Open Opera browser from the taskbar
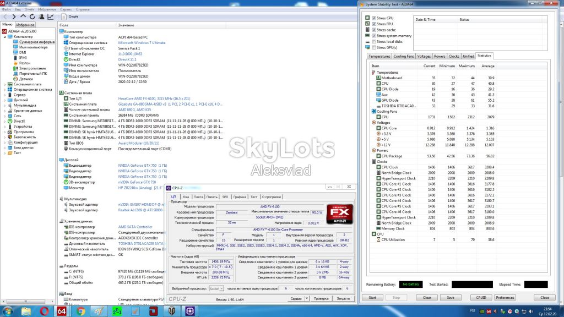The image size is (564, 317). coord(44,311)
